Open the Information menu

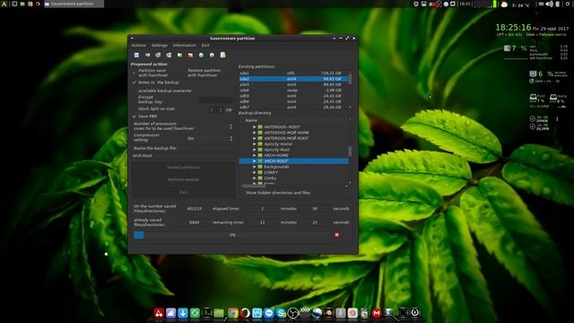pyautogui.click(x=184, y=46)
